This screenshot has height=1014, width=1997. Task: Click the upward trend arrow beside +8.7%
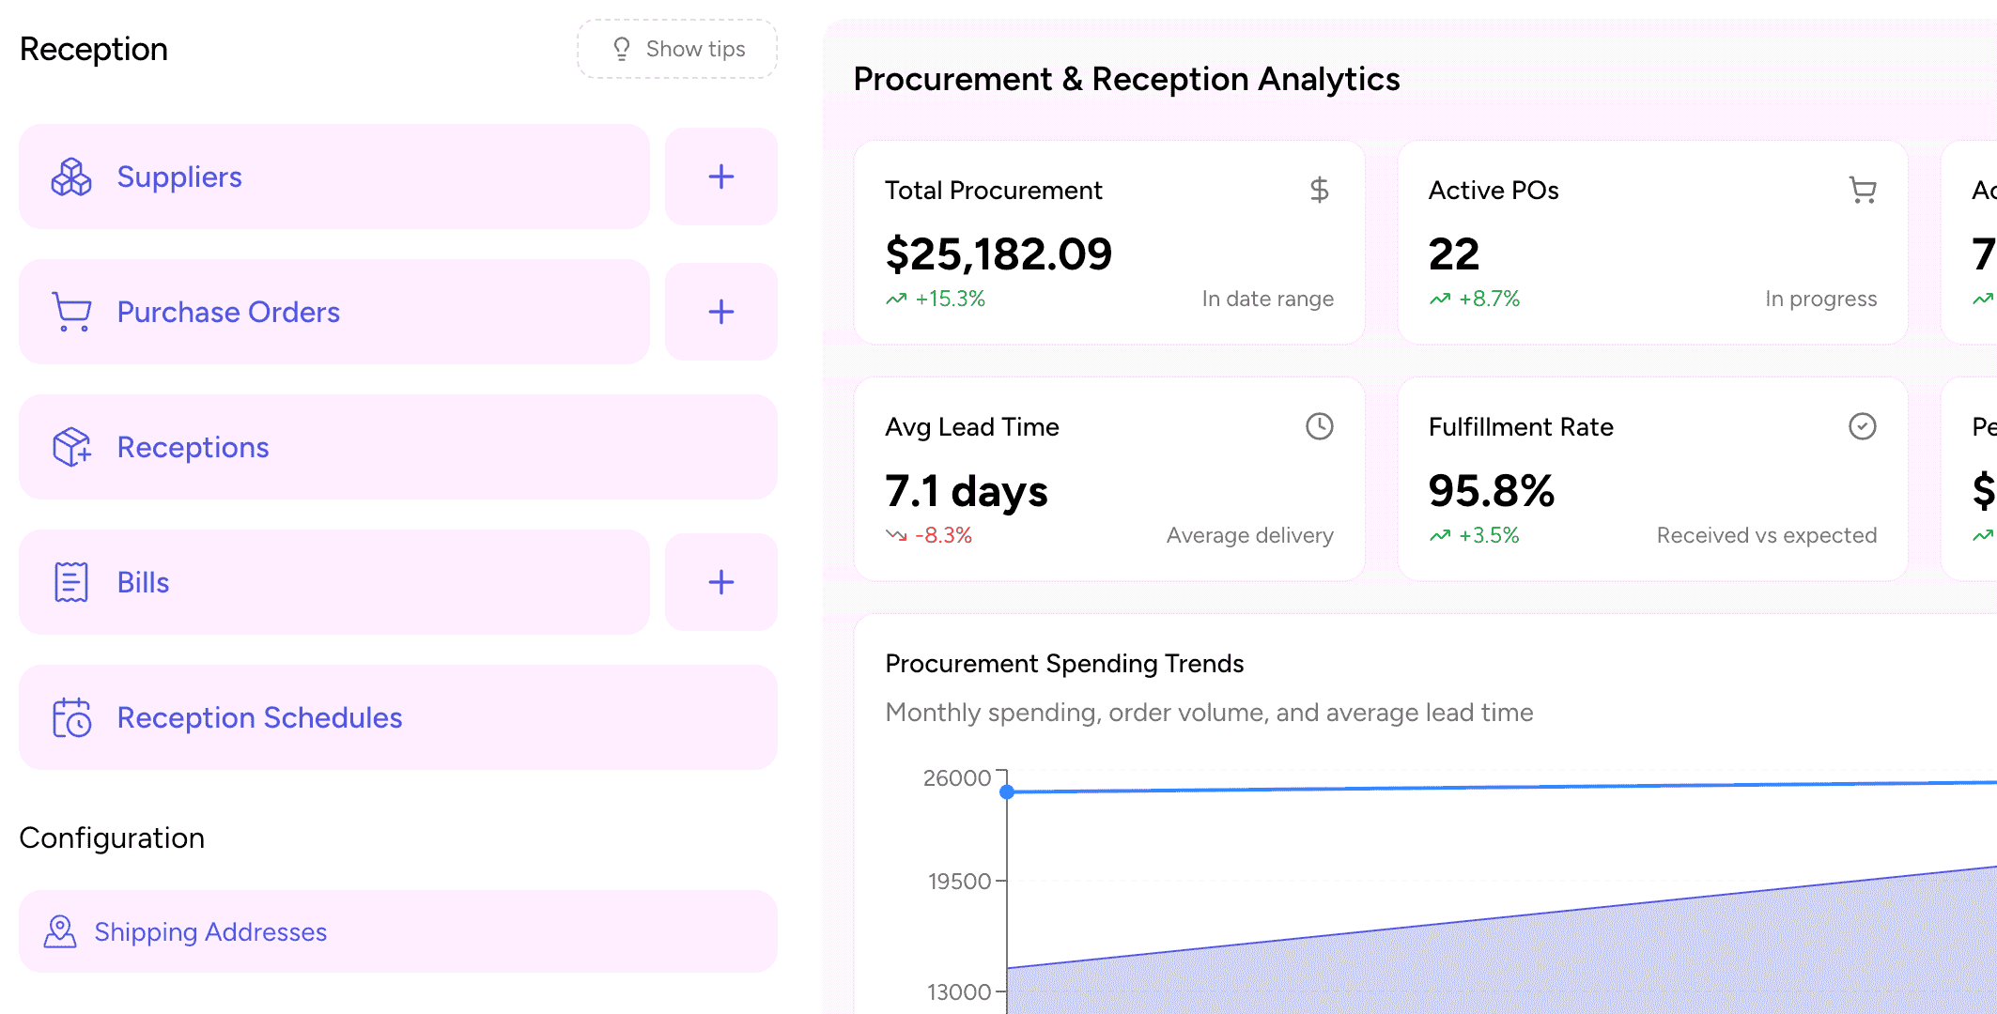(1440, 299)
